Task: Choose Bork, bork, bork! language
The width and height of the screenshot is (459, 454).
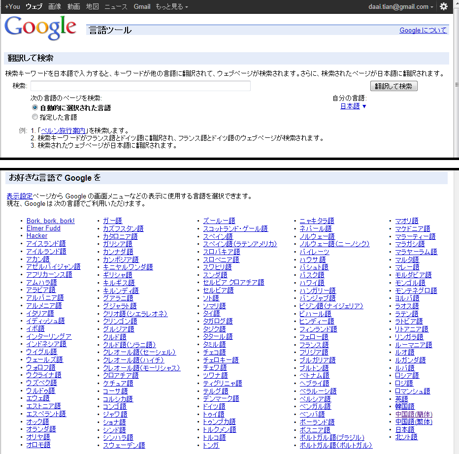Action: (50, 221)
